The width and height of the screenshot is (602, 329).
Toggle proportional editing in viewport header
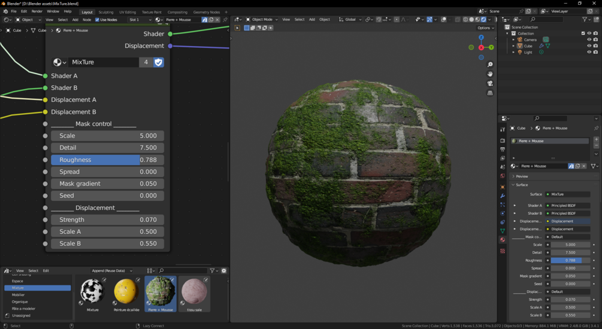point(397,19)
